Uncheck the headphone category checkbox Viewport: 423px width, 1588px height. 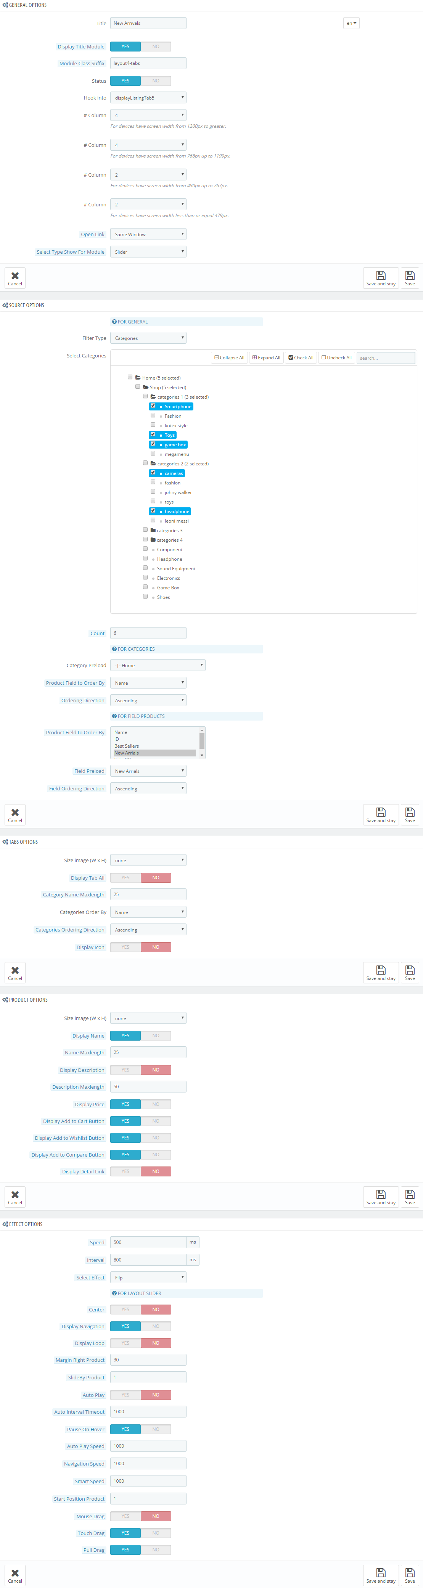(x=153, y=510)
